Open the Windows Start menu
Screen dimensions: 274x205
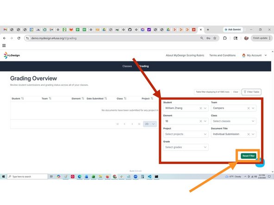[3, 176]
